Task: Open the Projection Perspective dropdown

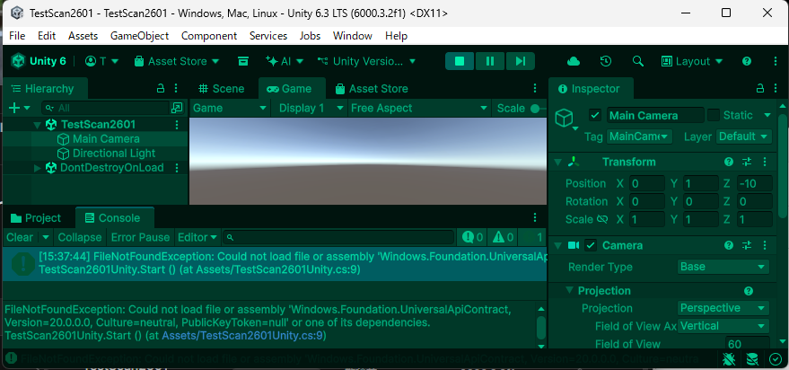Action: tap(723, 308)
